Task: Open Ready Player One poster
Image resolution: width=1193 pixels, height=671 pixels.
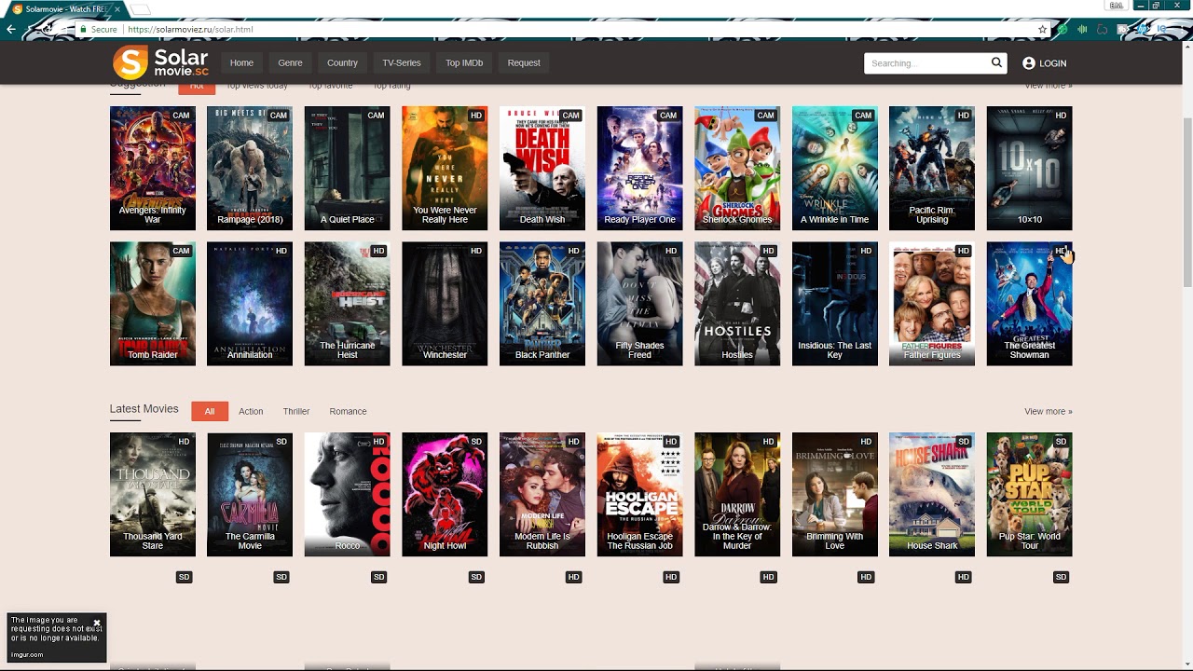Action: (640, 168)
